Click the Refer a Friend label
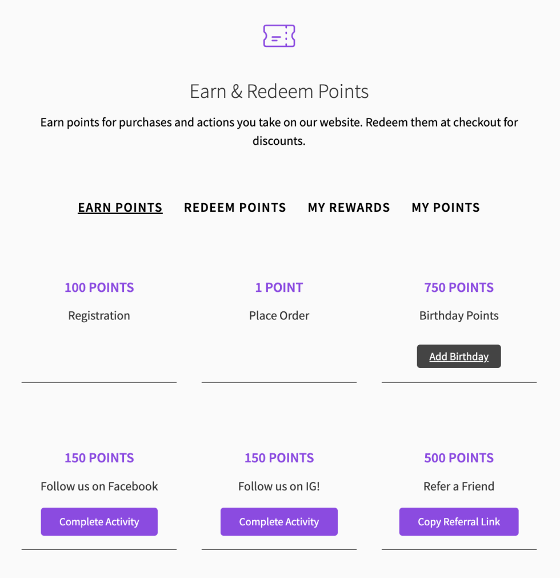Screen dimensions: 560x578 pyautogui.click(x=459, y=486)
